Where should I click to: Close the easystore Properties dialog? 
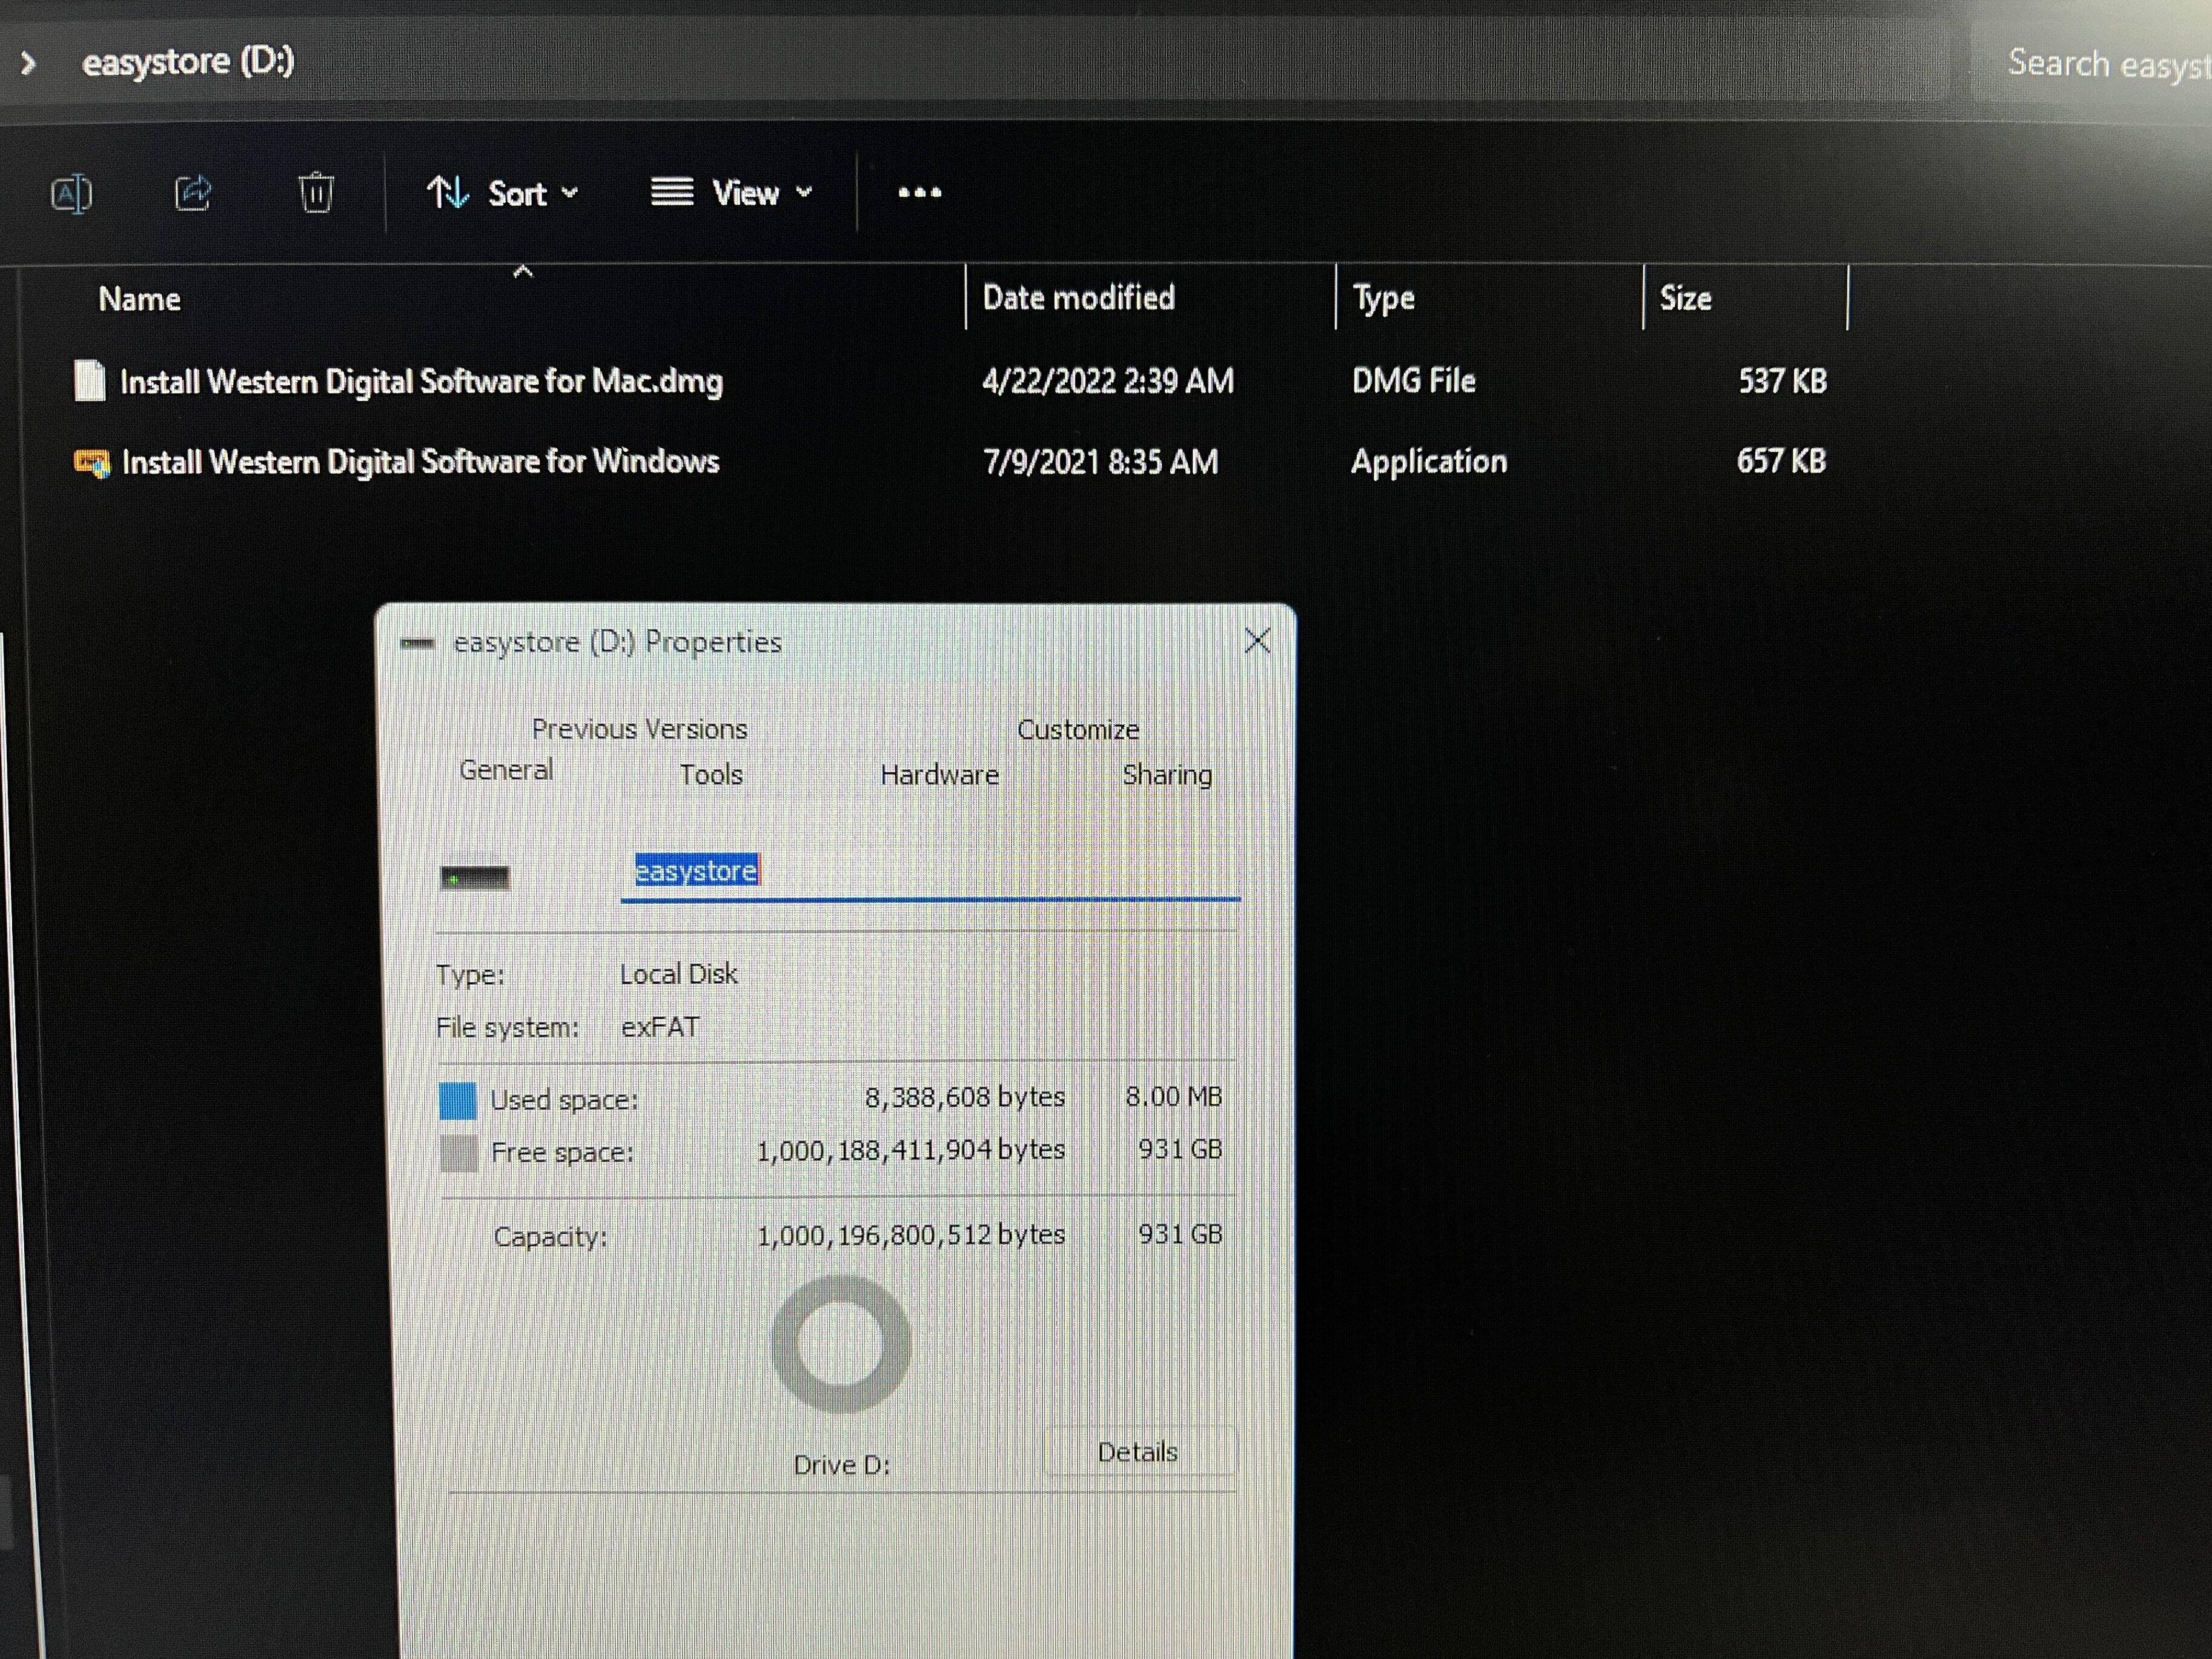coord(1257,641)
